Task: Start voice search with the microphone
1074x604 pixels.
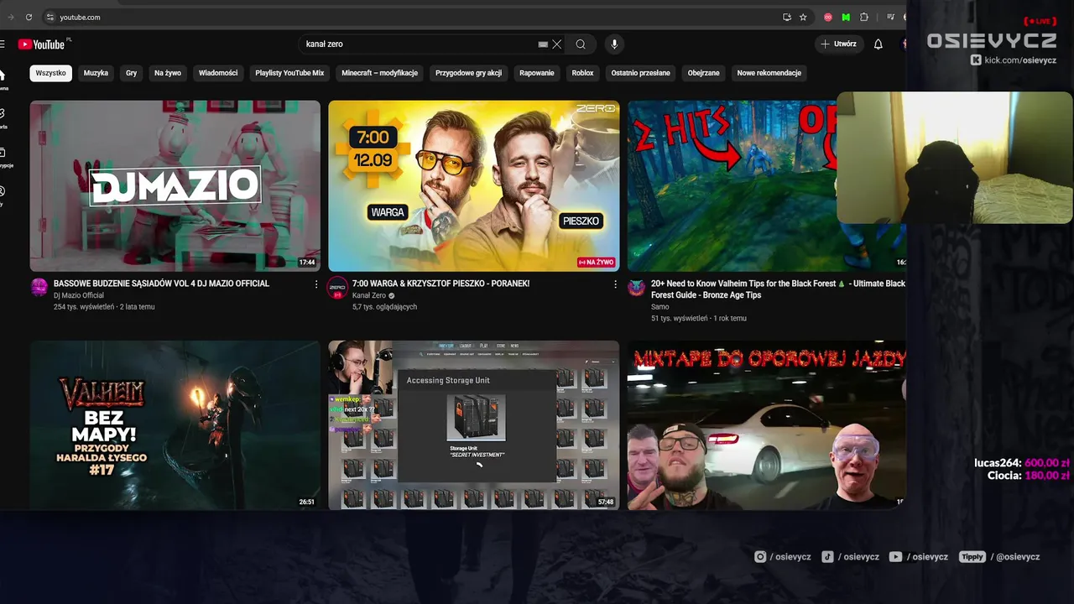Action: (614, 44)
